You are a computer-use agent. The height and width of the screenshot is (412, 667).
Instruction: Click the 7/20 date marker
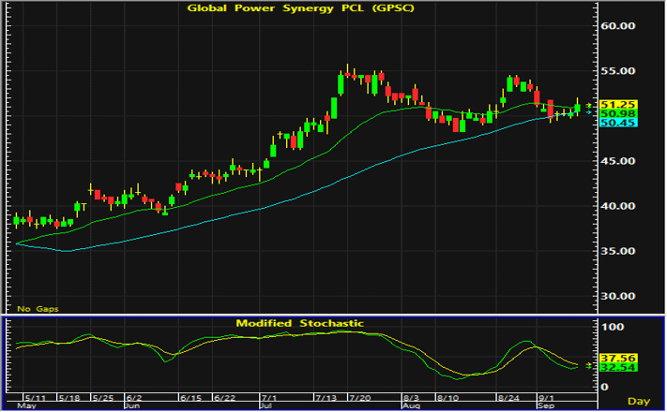click(x=359, y=398)
